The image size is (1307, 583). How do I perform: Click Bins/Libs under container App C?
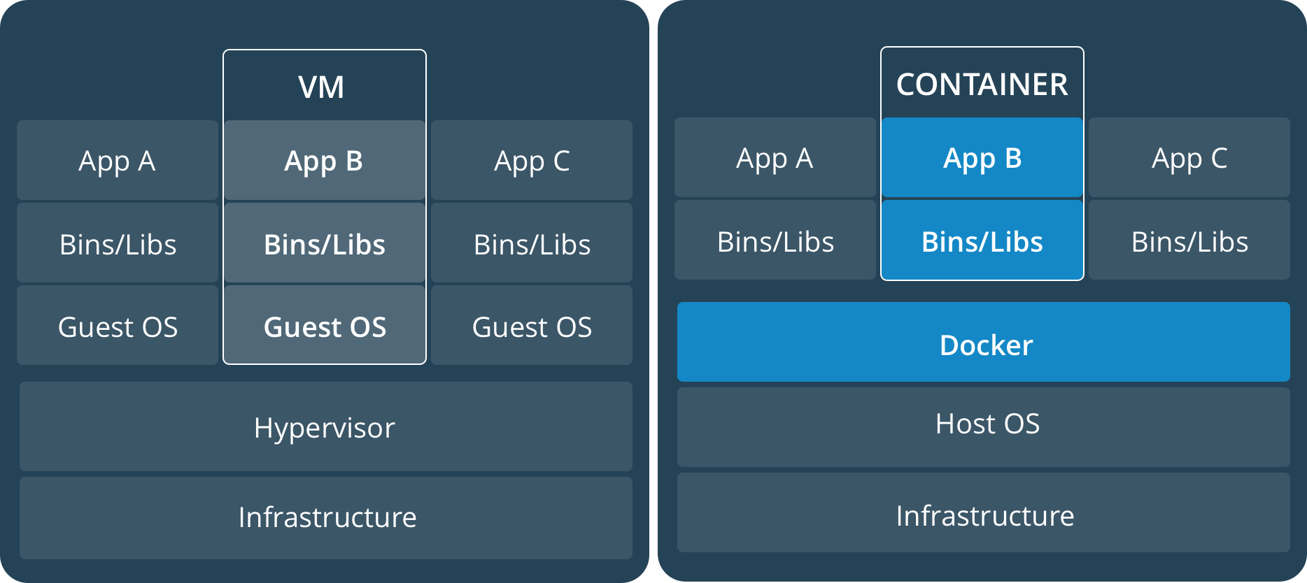coord(1189,240)
